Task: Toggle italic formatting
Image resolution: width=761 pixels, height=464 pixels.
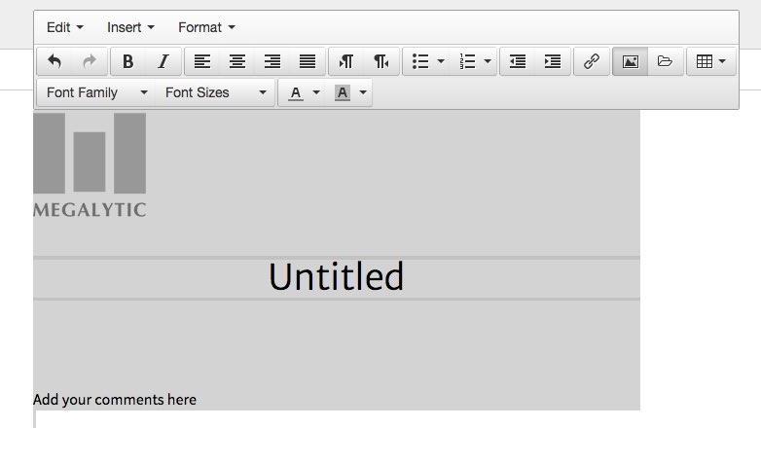Action: tap(163, 61)
